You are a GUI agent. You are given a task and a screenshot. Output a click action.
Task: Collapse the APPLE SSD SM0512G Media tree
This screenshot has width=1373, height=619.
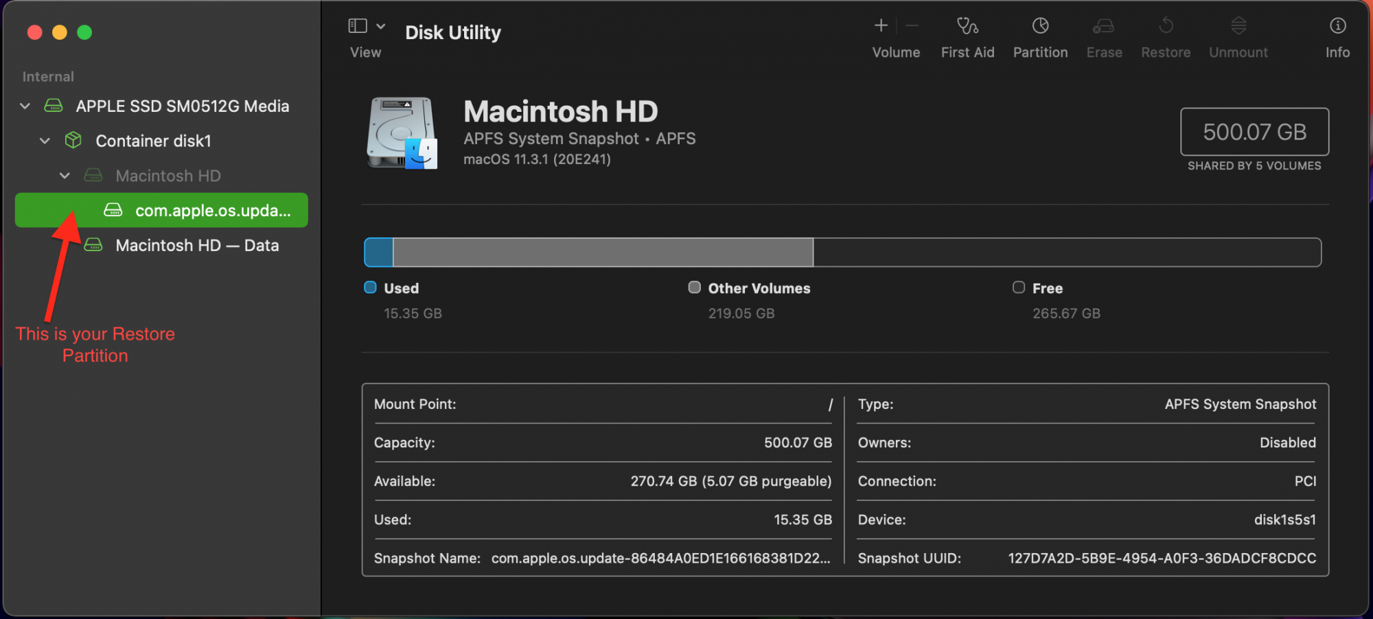pos(25,106)
